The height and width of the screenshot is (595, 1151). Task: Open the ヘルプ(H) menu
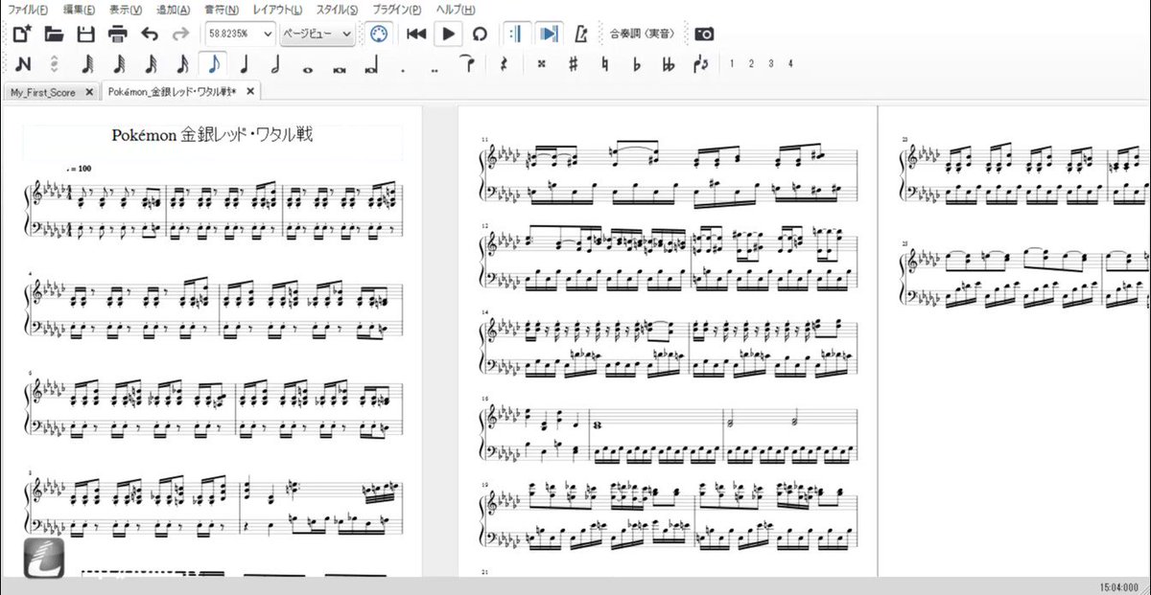pos(455,9)
